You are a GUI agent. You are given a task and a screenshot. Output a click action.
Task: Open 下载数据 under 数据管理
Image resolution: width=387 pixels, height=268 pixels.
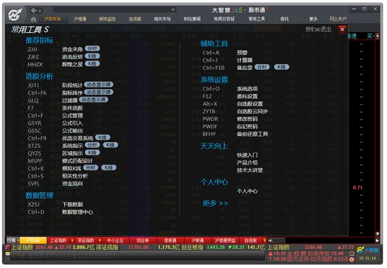click(x=72, y=204)
